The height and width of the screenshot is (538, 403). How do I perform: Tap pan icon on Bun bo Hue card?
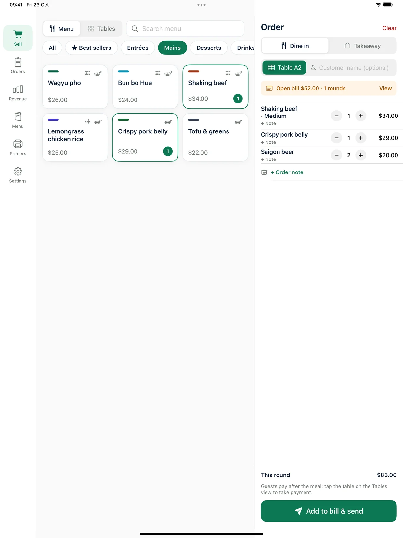[168, 73]
